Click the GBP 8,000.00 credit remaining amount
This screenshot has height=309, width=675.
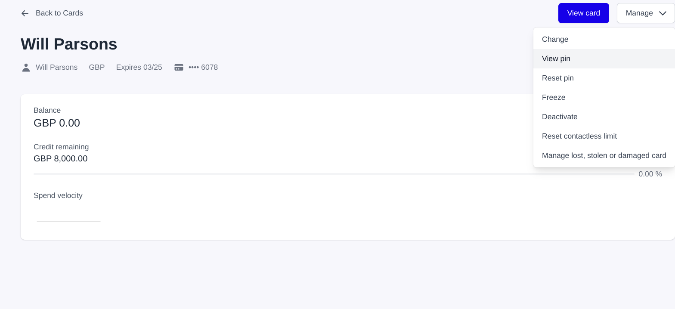[60, 159]
